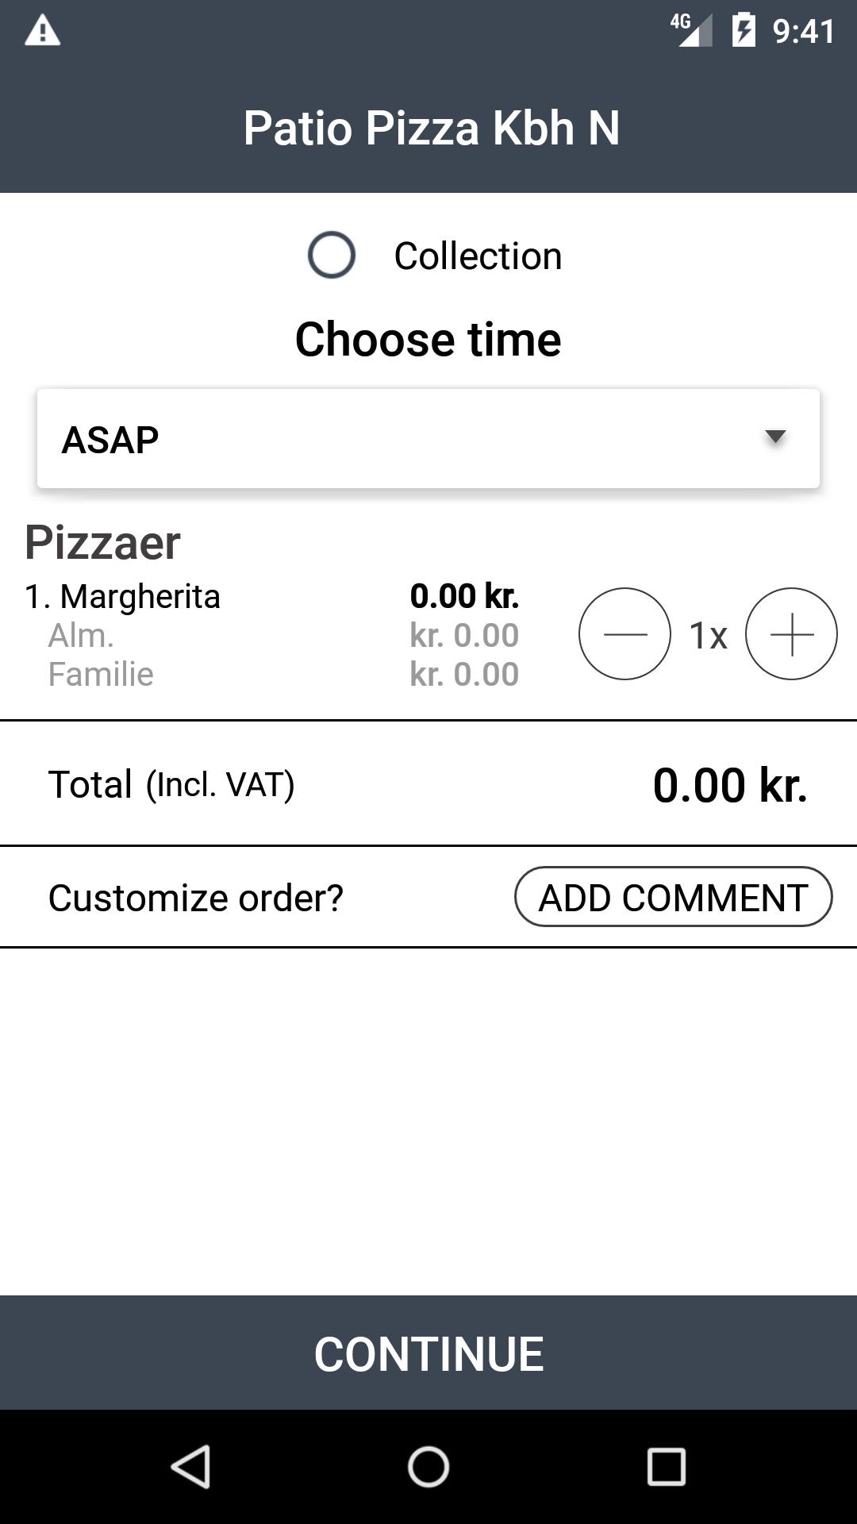Tap the warning triangle notification icon
Screen dimensions: 857x1524
pos(43,31)
